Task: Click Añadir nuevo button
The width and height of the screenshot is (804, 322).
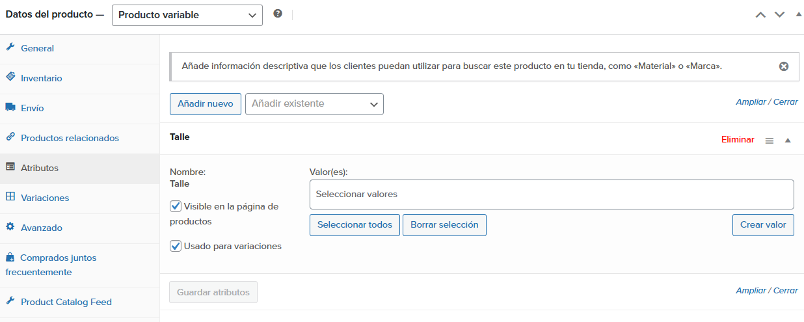Action: pyautogui.click(x=206, y=104)
